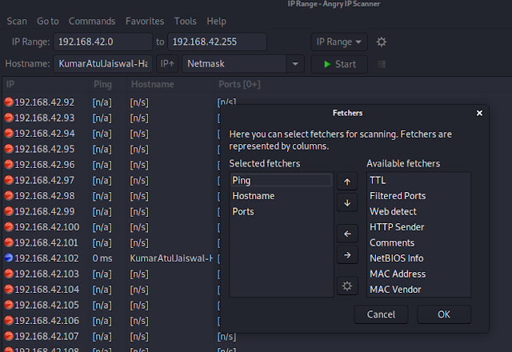Open the IP Range feeder dropdown

[339, 42]
